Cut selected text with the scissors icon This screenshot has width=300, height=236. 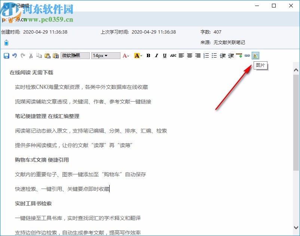pos(31,55)
